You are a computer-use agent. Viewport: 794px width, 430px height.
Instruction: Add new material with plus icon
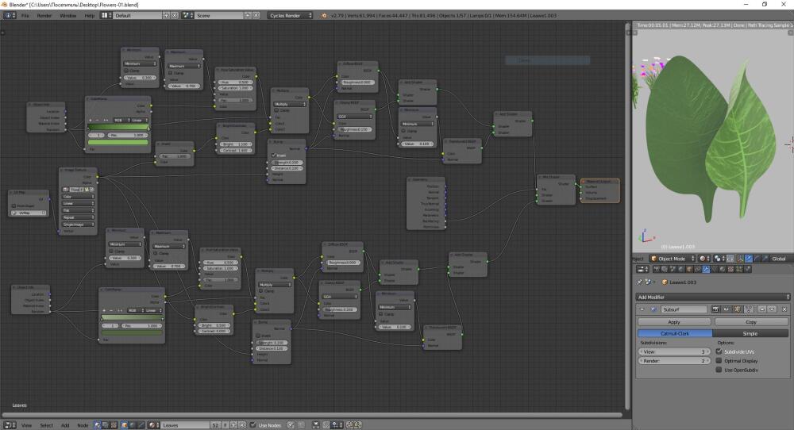(x=234, y=425)
